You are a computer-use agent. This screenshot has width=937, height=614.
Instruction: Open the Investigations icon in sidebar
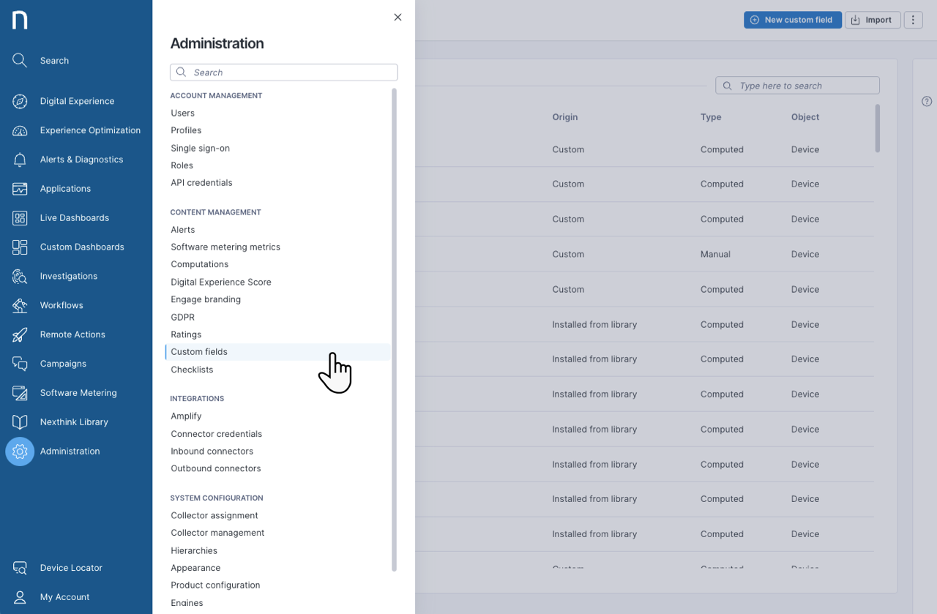coord(20,277)
